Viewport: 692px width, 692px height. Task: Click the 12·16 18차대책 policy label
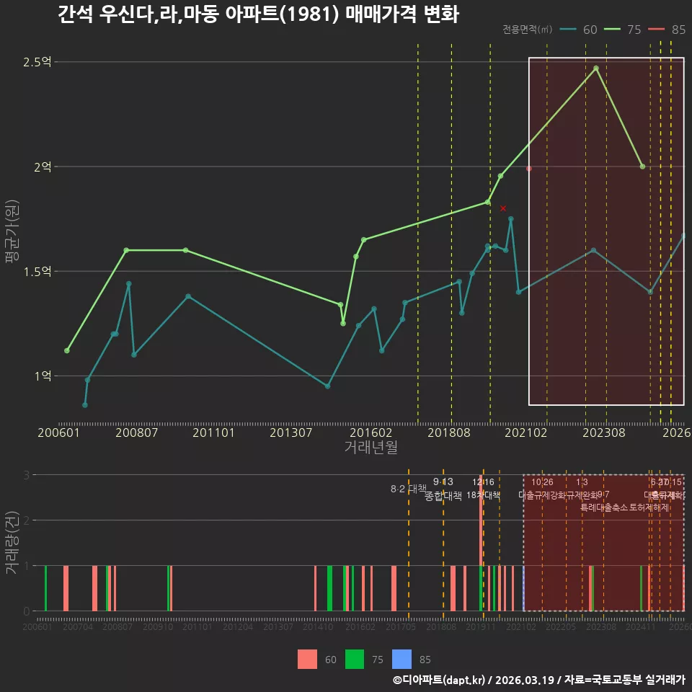click(483, 489)
